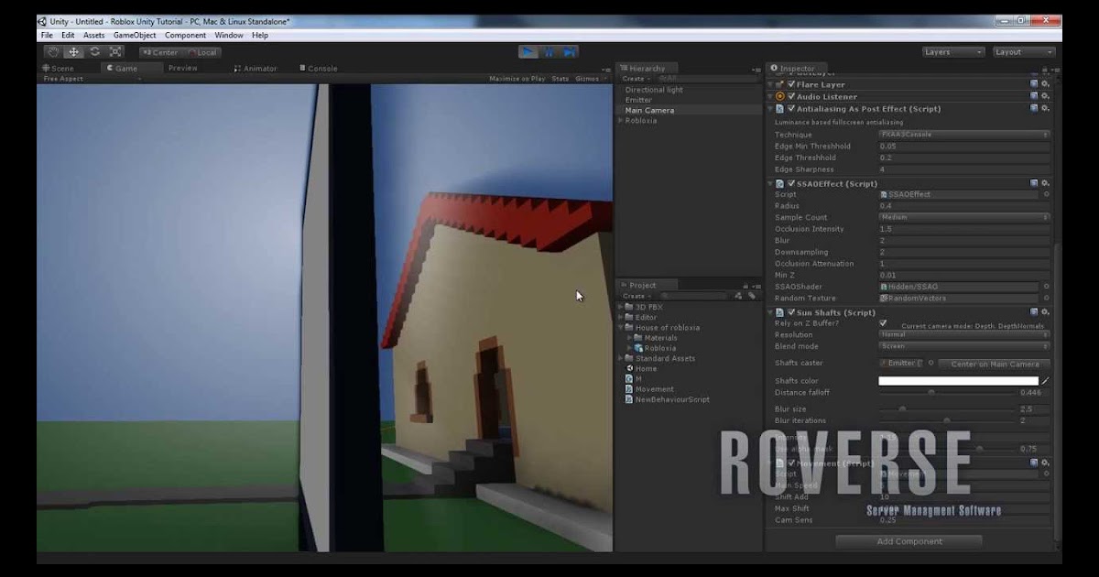Open the Technique dropdown (FXAA3Console)
1099x577 pixels.
click(x=964, y=135)
